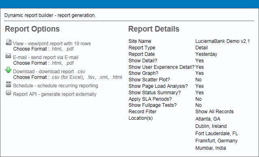Choose .html format under View
This screenshot has height=157, width=259.
(x=57, y=49)
